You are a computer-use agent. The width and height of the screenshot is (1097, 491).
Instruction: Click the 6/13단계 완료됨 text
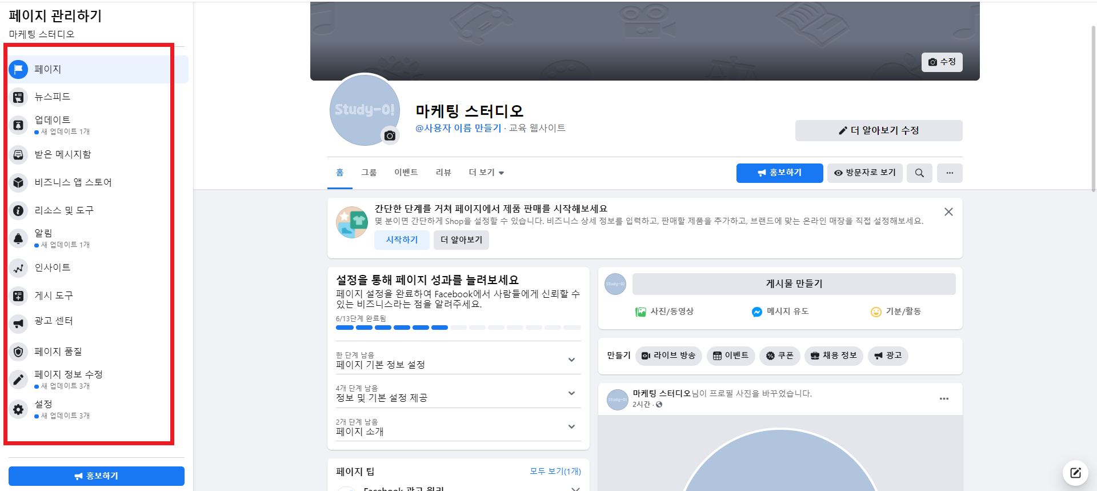click(x=361, y=318)
